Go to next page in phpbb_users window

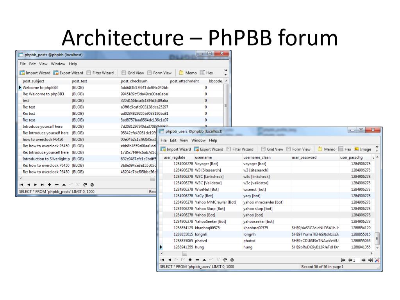(x=363, y=260)
